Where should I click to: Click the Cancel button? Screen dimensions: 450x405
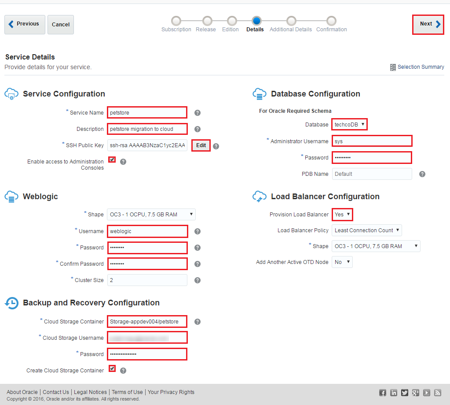pyautogui.click(x=61, y=24)
